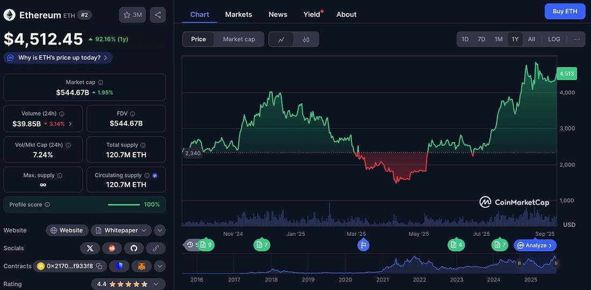Click the Vol/Mkt Cap info icon
The width and height of the screenshot is (591, 290).
click(69, 144)
